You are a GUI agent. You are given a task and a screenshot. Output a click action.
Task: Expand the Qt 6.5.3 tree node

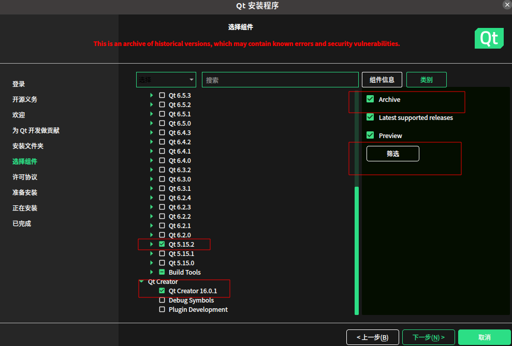[152, 95]
